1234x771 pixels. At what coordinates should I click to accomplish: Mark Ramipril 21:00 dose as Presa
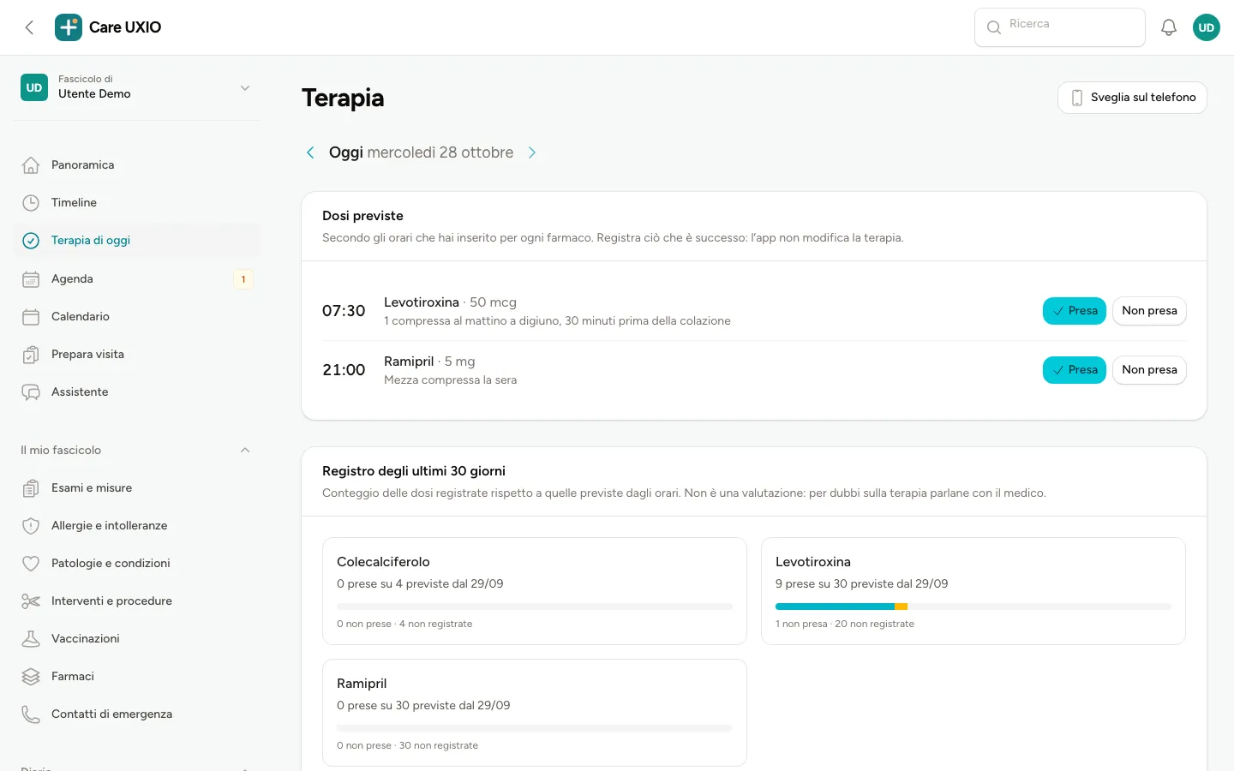1075,370
